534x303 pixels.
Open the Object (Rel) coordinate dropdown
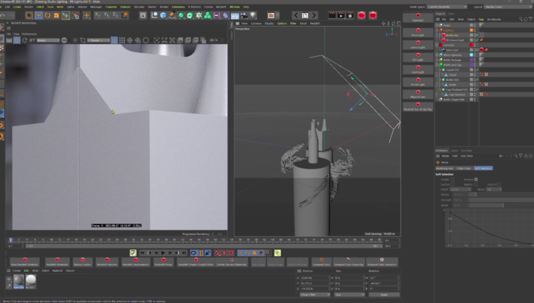315,294
